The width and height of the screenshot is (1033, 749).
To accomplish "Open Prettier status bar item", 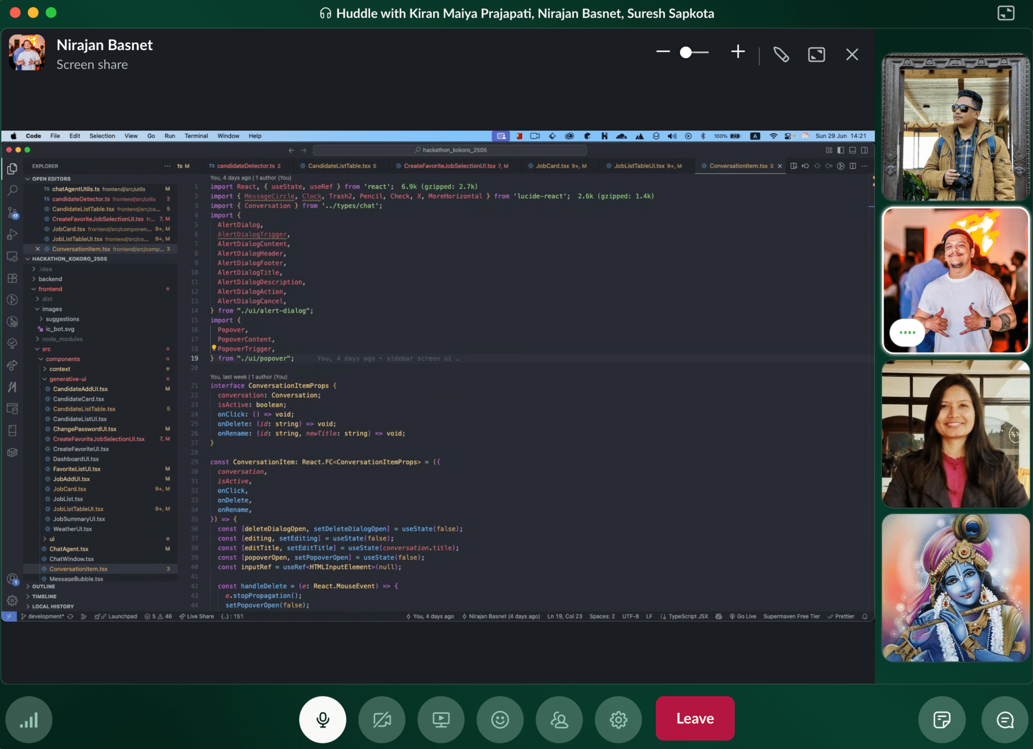I will coord(841,616).
